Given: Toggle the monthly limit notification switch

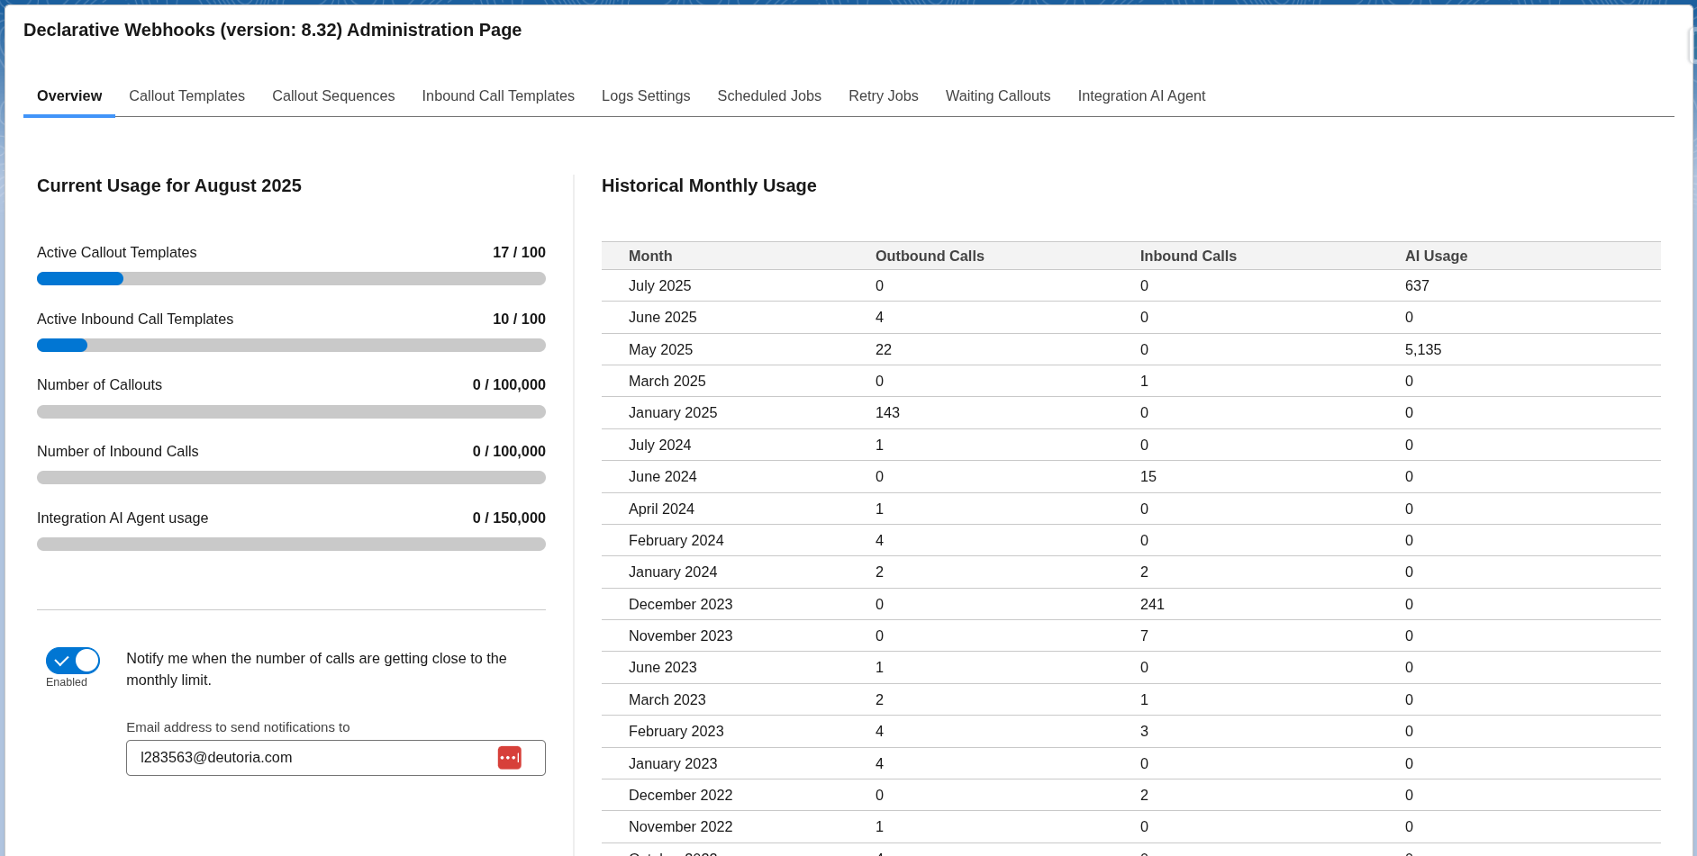Looking at the screenshot, I should coord(73,661).
